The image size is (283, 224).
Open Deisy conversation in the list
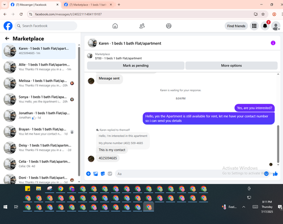coord(38,148)
